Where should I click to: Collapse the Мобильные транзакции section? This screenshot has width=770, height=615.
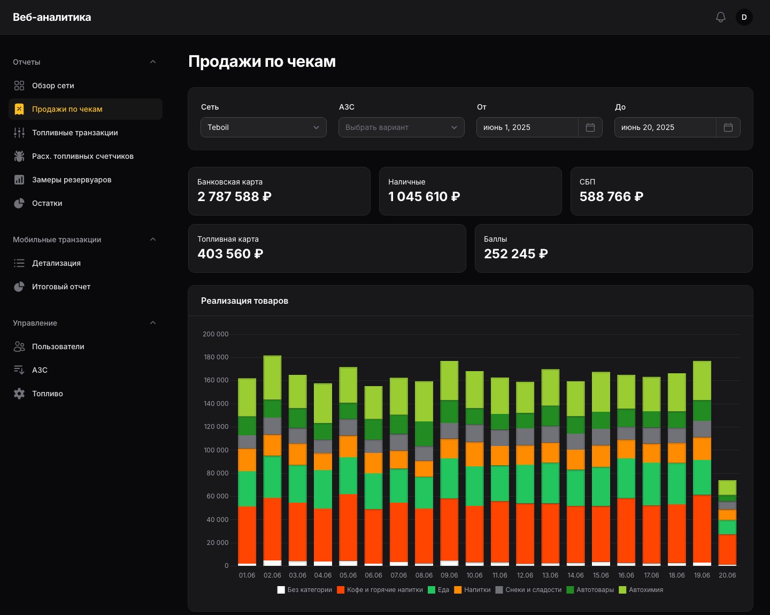153,240
